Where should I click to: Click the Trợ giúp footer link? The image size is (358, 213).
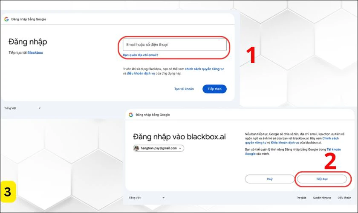pos(301,198)
